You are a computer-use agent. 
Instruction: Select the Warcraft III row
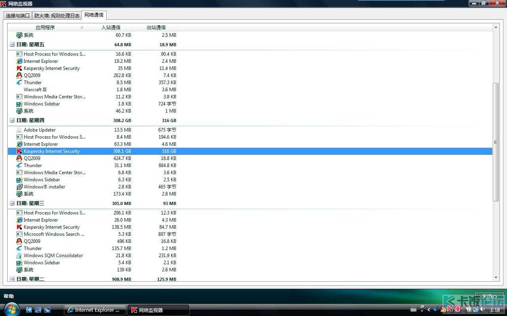[250, 90]
